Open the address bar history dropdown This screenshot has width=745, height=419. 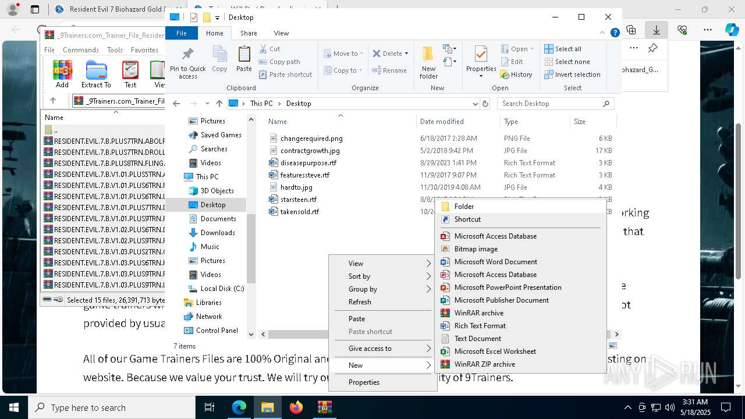pos(475,104)
